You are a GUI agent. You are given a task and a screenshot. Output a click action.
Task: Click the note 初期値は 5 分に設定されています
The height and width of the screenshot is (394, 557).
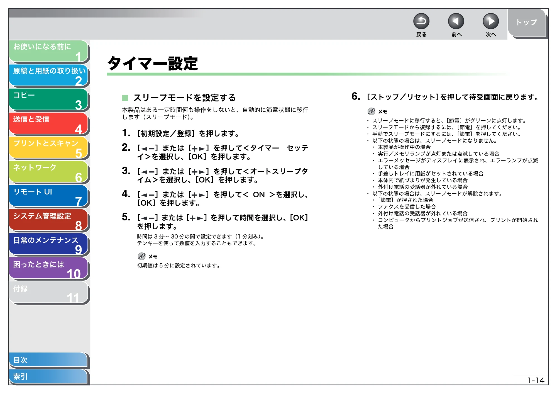coord(179,266)
